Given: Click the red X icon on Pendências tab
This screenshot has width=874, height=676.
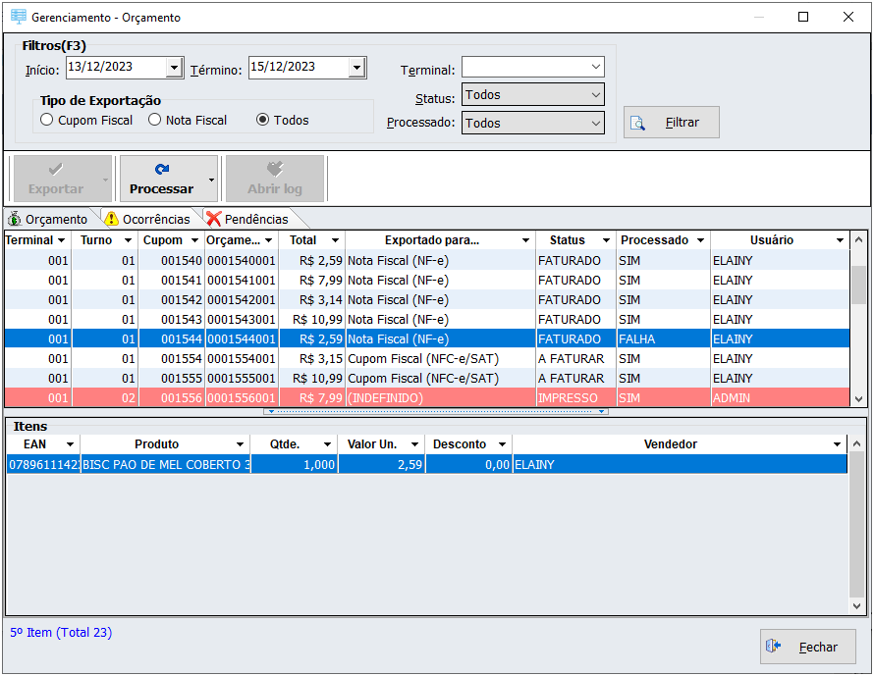Looking at the screenshot, I should (x=214, y=219).
